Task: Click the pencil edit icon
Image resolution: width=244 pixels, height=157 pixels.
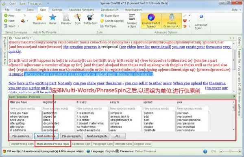Action: [x=185, y=16]
